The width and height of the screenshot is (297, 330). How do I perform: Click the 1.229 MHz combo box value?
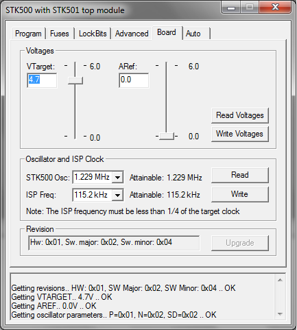92,177
